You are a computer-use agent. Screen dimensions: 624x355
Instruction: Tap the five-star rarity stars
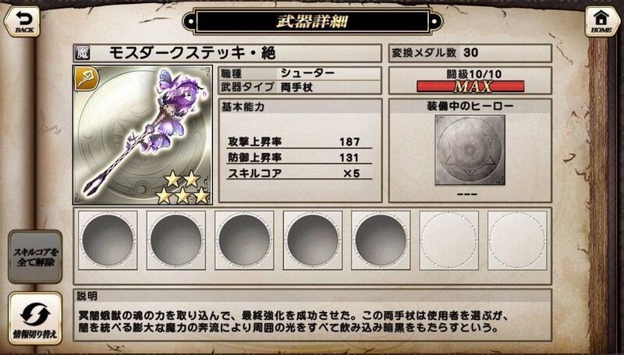[183, 187]
